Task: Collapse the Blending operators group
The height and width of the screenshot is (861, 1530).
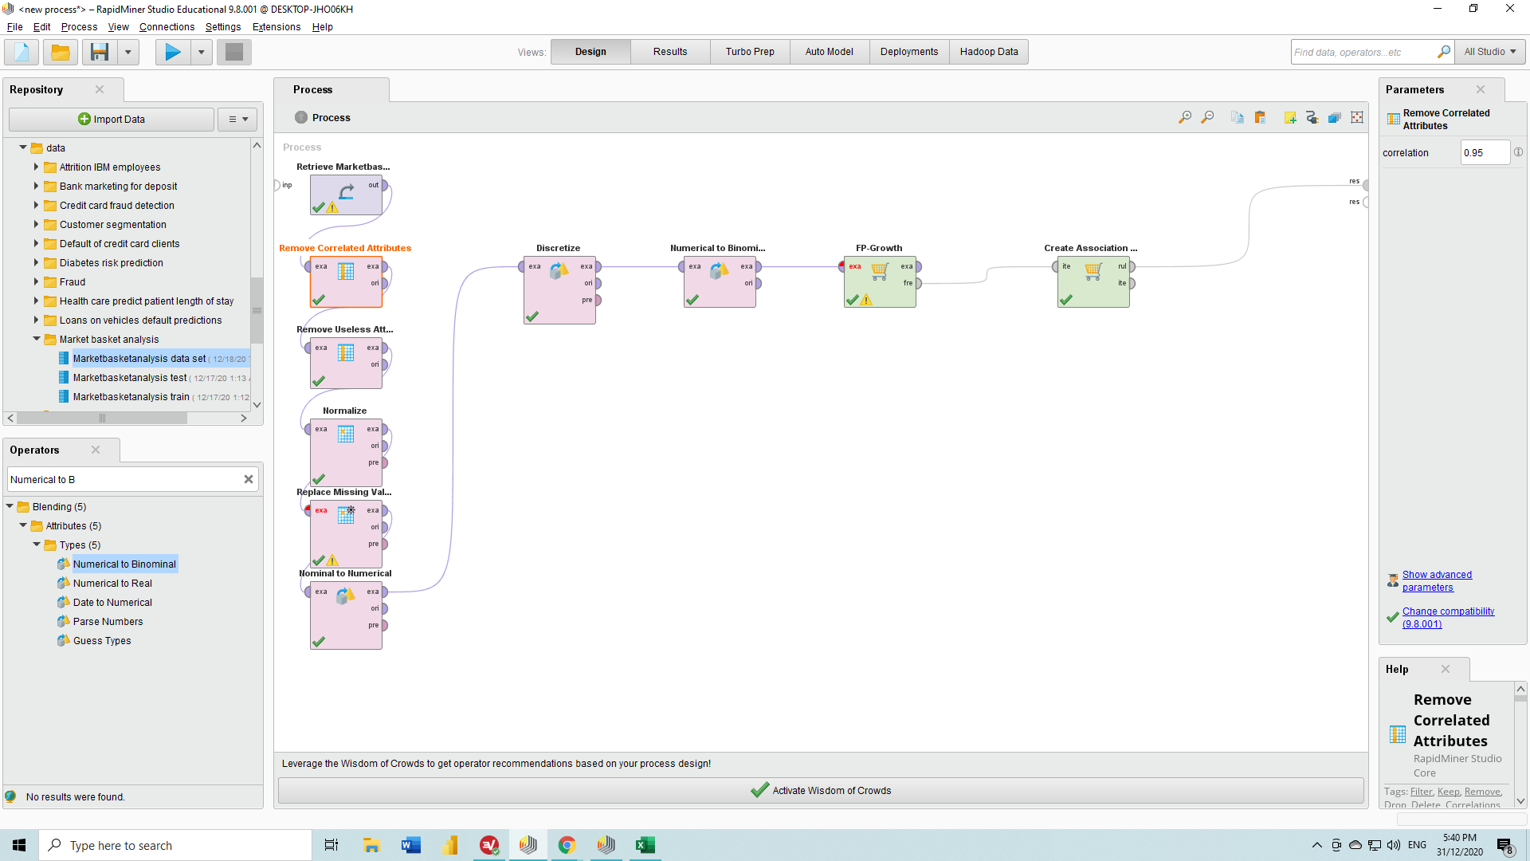Action: pos(10,506)
